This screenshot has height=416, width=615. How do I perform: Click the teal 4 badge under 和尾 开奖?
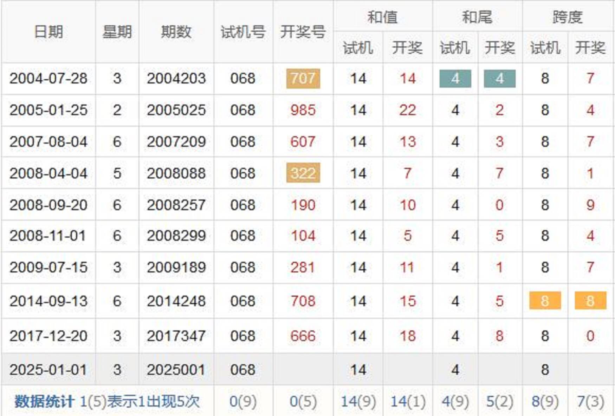click(499, 78)
